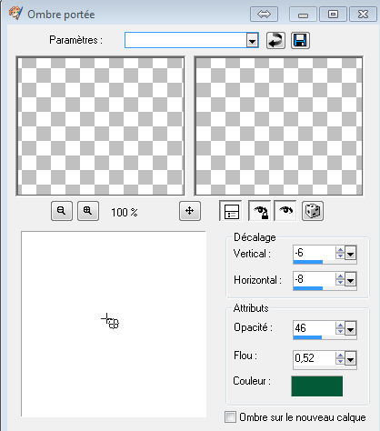Open the Flou value dropdown arrow
380x431 pixels.
pos(351,359)
